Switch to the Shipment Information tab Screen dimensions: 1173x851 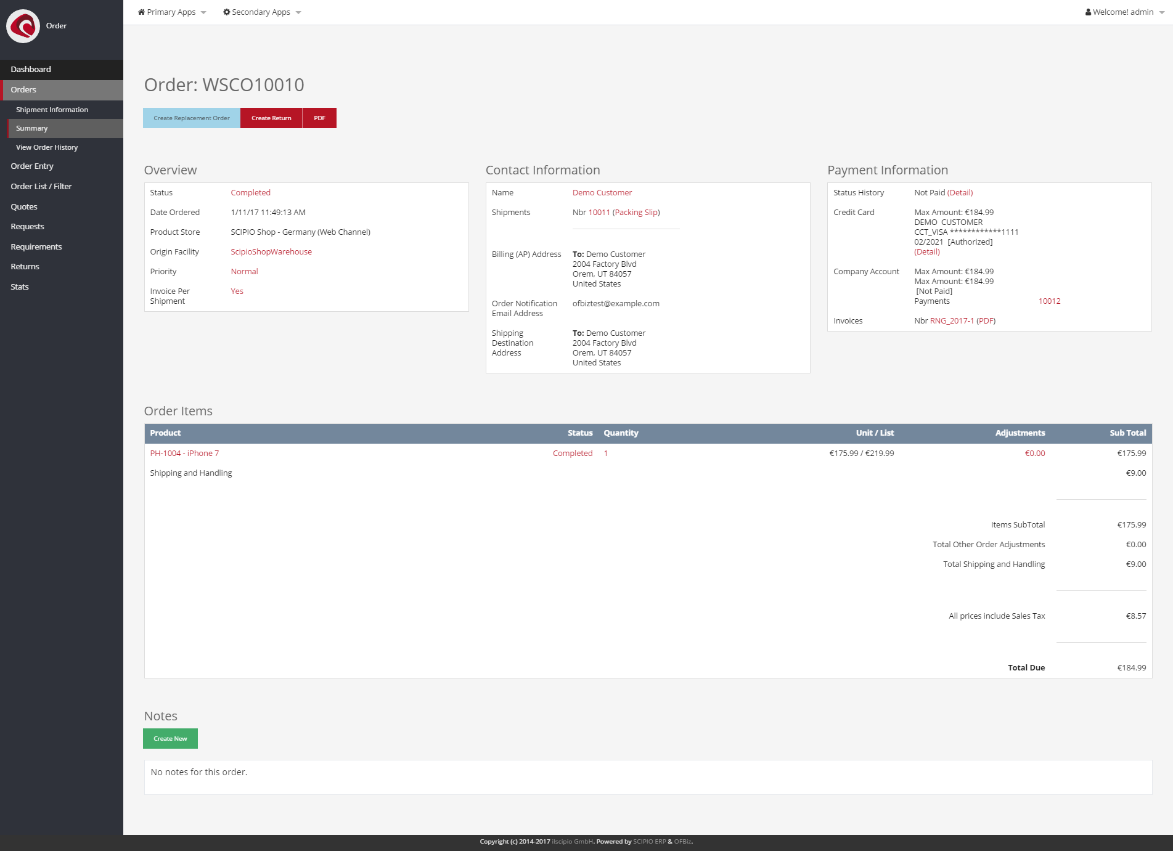tap(52, 109)
